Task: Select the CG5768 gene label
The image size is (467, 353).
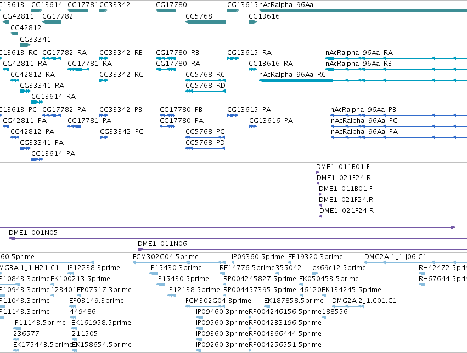Action: click(x=199, y=16)
